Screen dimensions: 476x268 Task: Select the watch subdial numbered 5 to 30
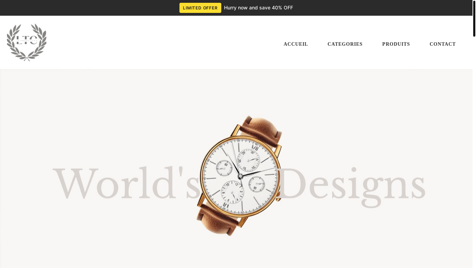(248, 160)
